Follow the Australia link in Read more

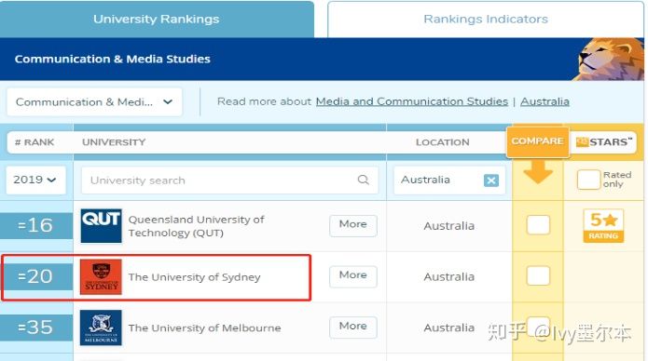tap(545, 101)
